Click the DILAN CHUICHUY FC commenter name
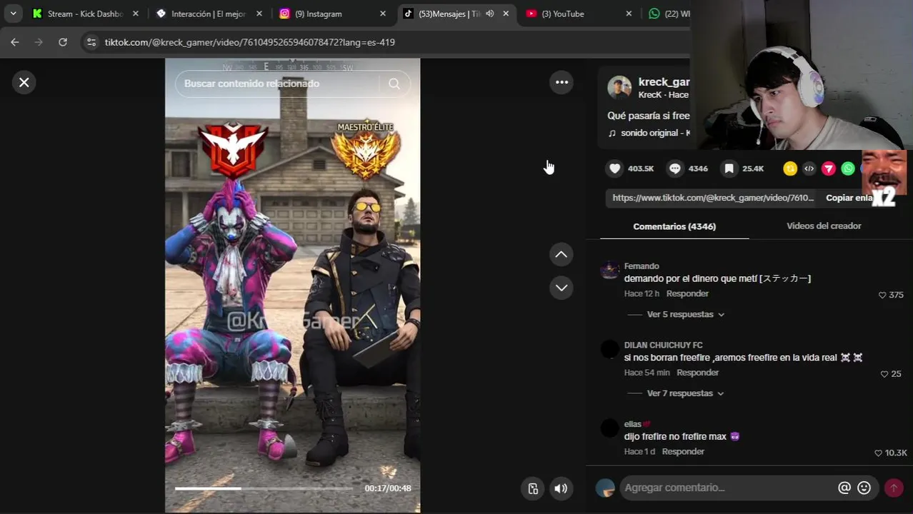This screenshot has width=913, height=514. (663, 346)
